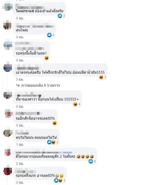Viewport: 149px width, 185px height.
Task: Open avatar of คนไปไม่บ่น commenter
Action: (x=7, y=133)
